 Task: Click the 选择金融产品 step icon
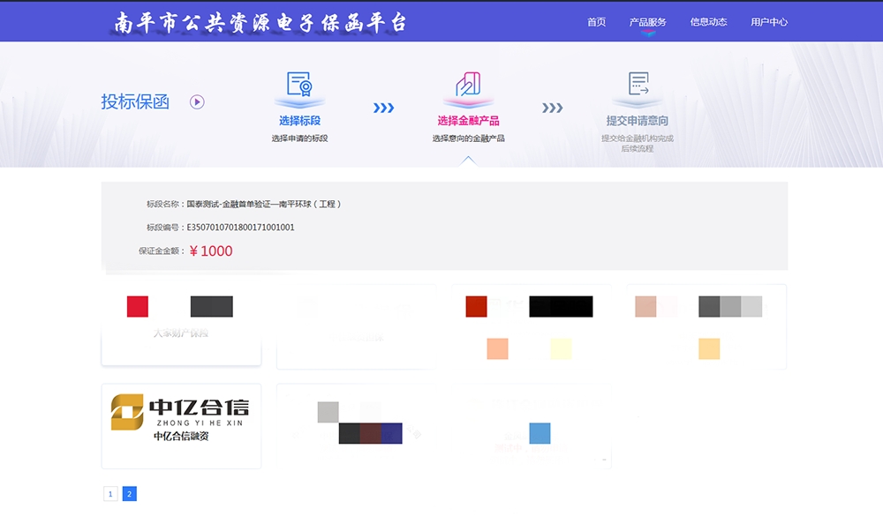[x=468, y=85]
